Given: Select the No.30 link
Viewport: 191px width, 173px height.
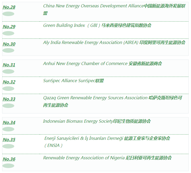Looking at the screenshot, I should point(9,44).
